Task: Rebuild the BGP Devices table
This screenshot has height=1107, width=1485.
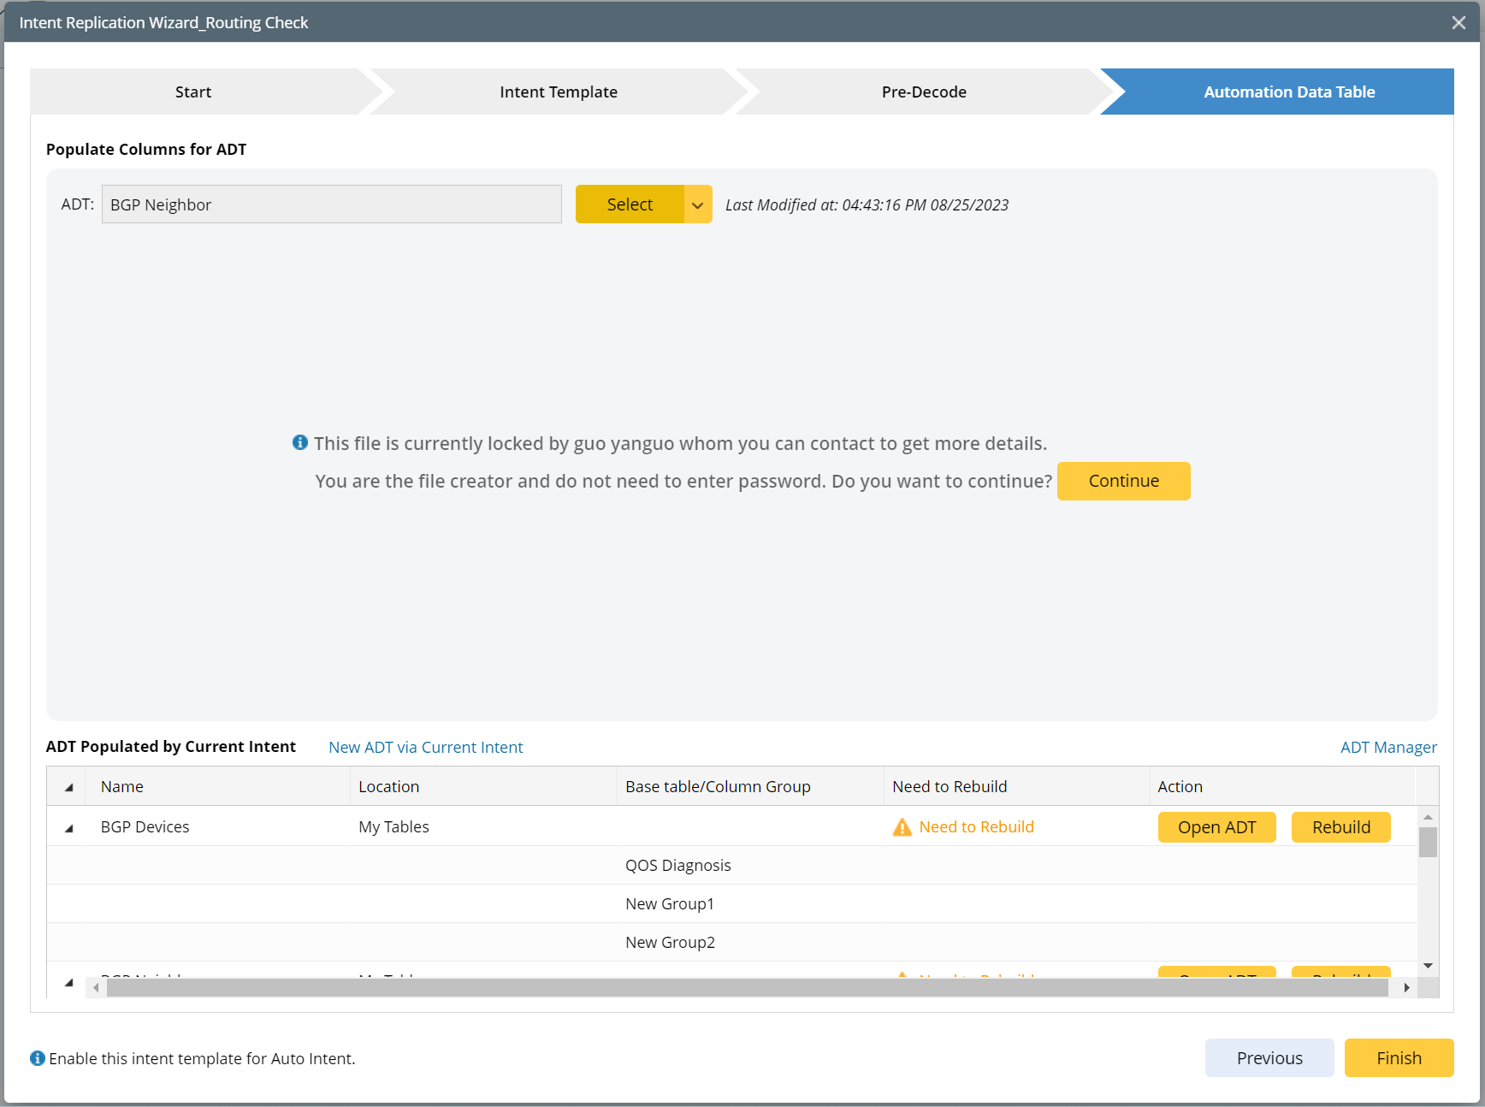Action: point(1340,827)
